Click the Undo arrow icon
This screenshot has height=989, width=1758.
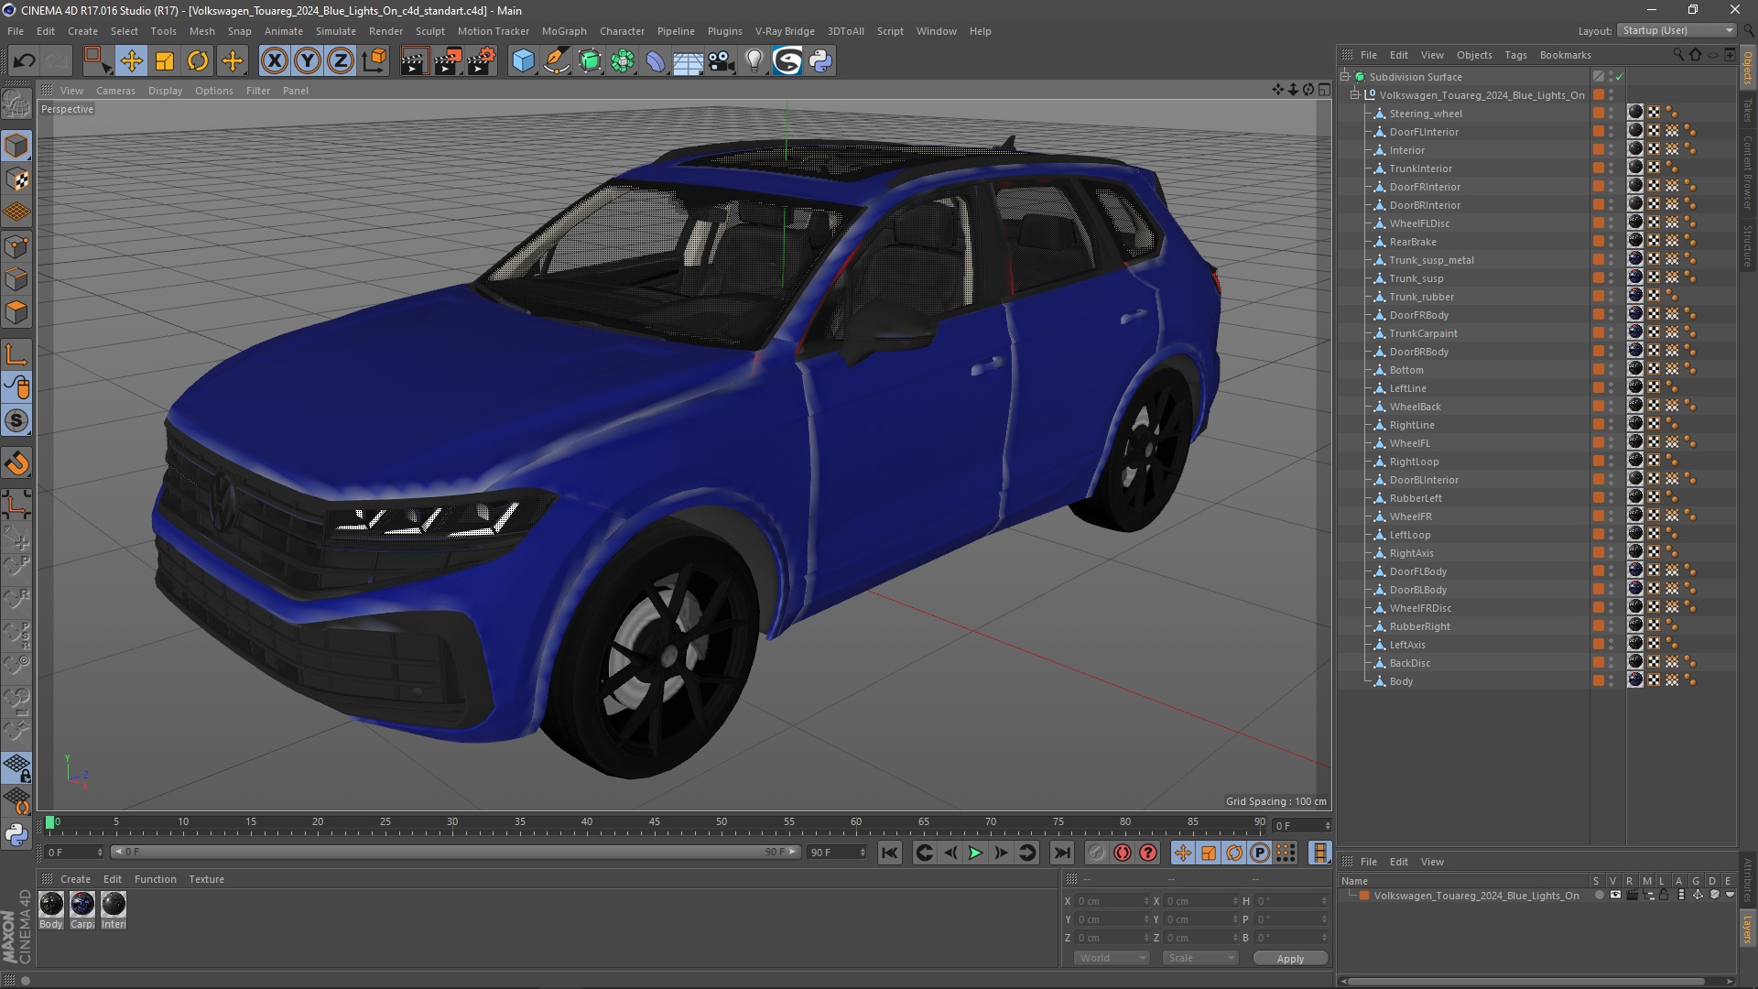24,61
